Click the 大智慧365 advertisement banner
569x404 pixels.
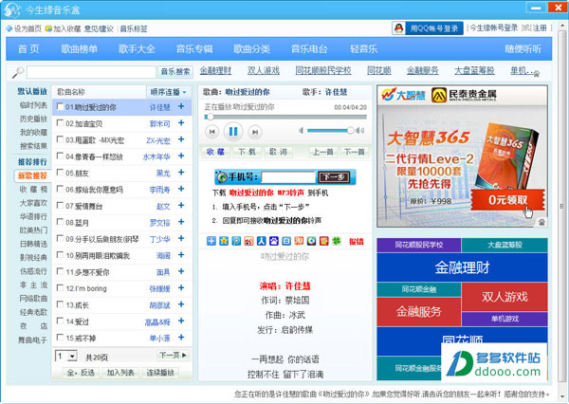(x=462, y=156)
